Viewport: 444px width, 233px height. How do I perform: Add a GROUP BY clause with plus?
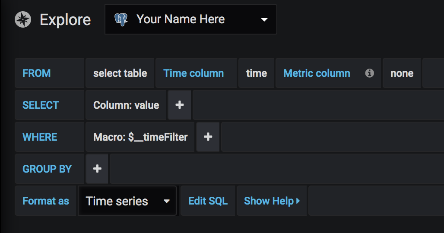(x=97, y=169)
